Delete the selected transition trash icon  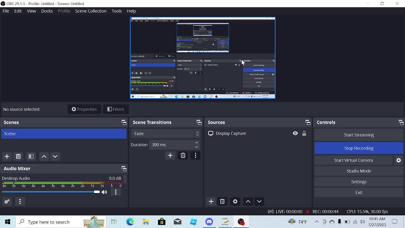coord(183,155)
